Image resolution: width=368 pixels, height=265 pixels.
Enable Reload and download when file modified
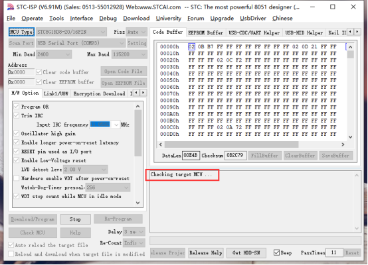[x=11, y=254]
